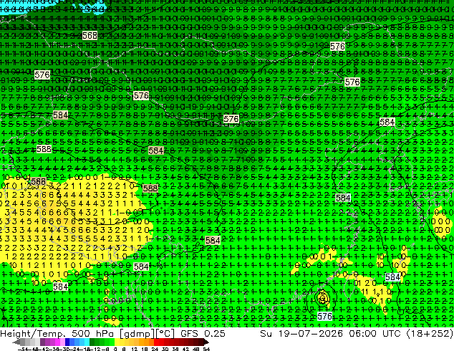Screen dimensions: 454x351
Task: Click the dark blue legend swatch above -30
Action: click(67, 342)
